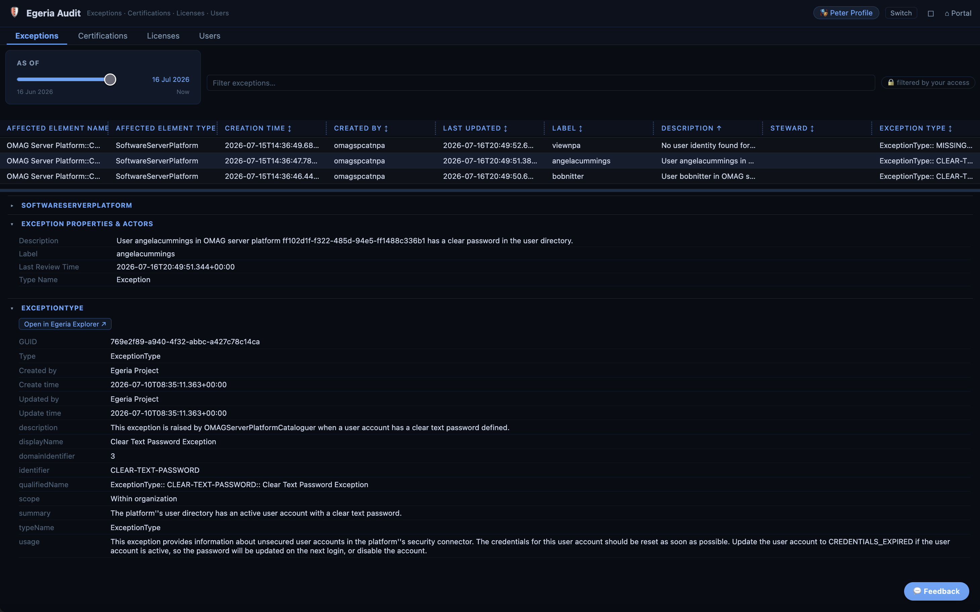980x612 pixels.
Task: Click creation time 2026-07-15T14:36:46.44 cell
Action: [x=272, y=176]
